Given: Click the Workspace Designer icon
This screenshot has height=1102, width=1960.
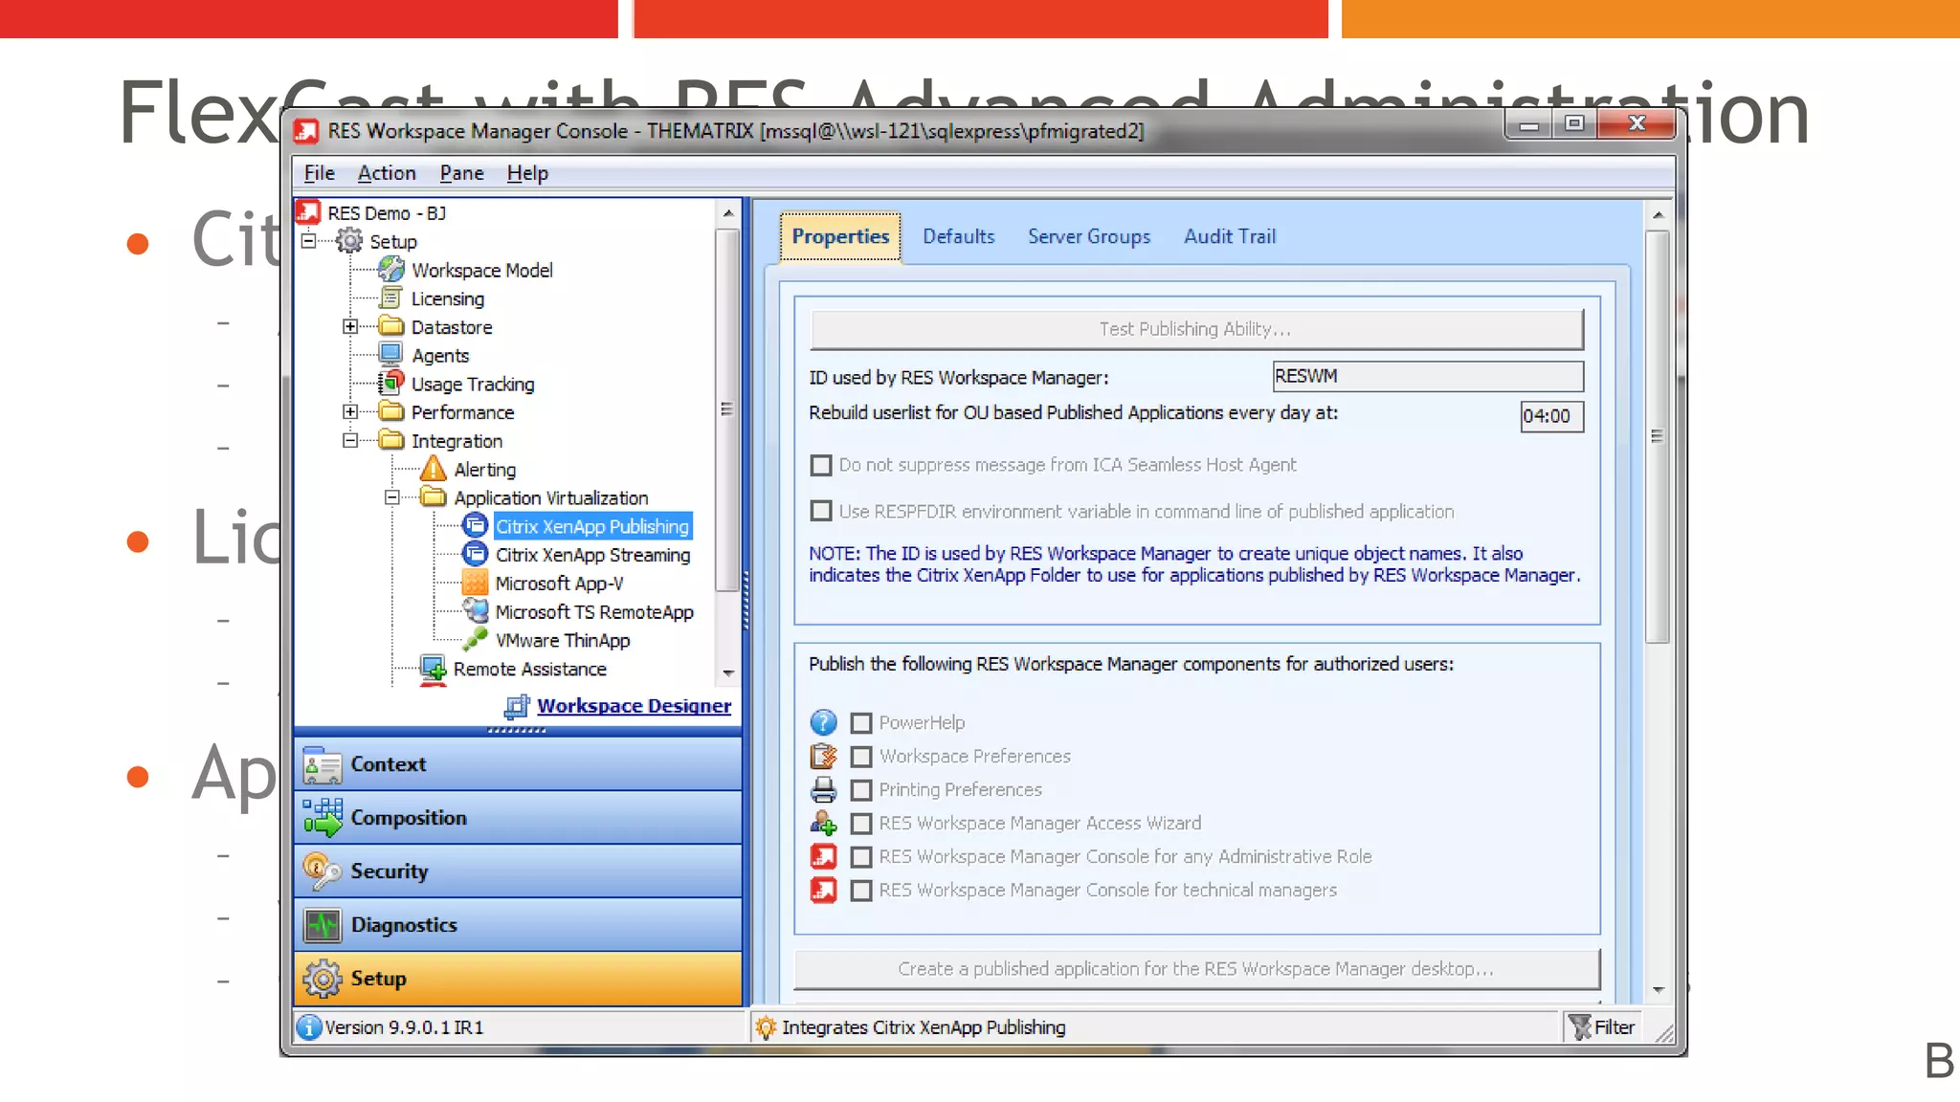Looking at the screenshot, I should click(x=517, y=706).
